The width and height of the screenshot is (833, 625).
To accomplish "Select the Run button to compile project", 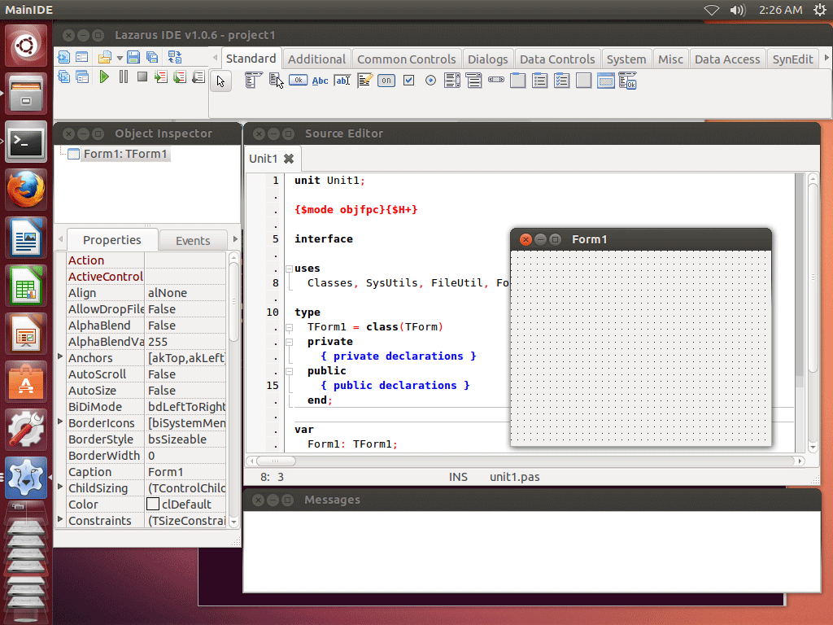I will pos(105,77).
